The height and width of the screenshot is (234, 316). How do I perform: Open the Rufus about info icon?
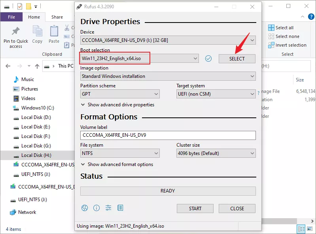pyautogui.click(x=97, y=208)
